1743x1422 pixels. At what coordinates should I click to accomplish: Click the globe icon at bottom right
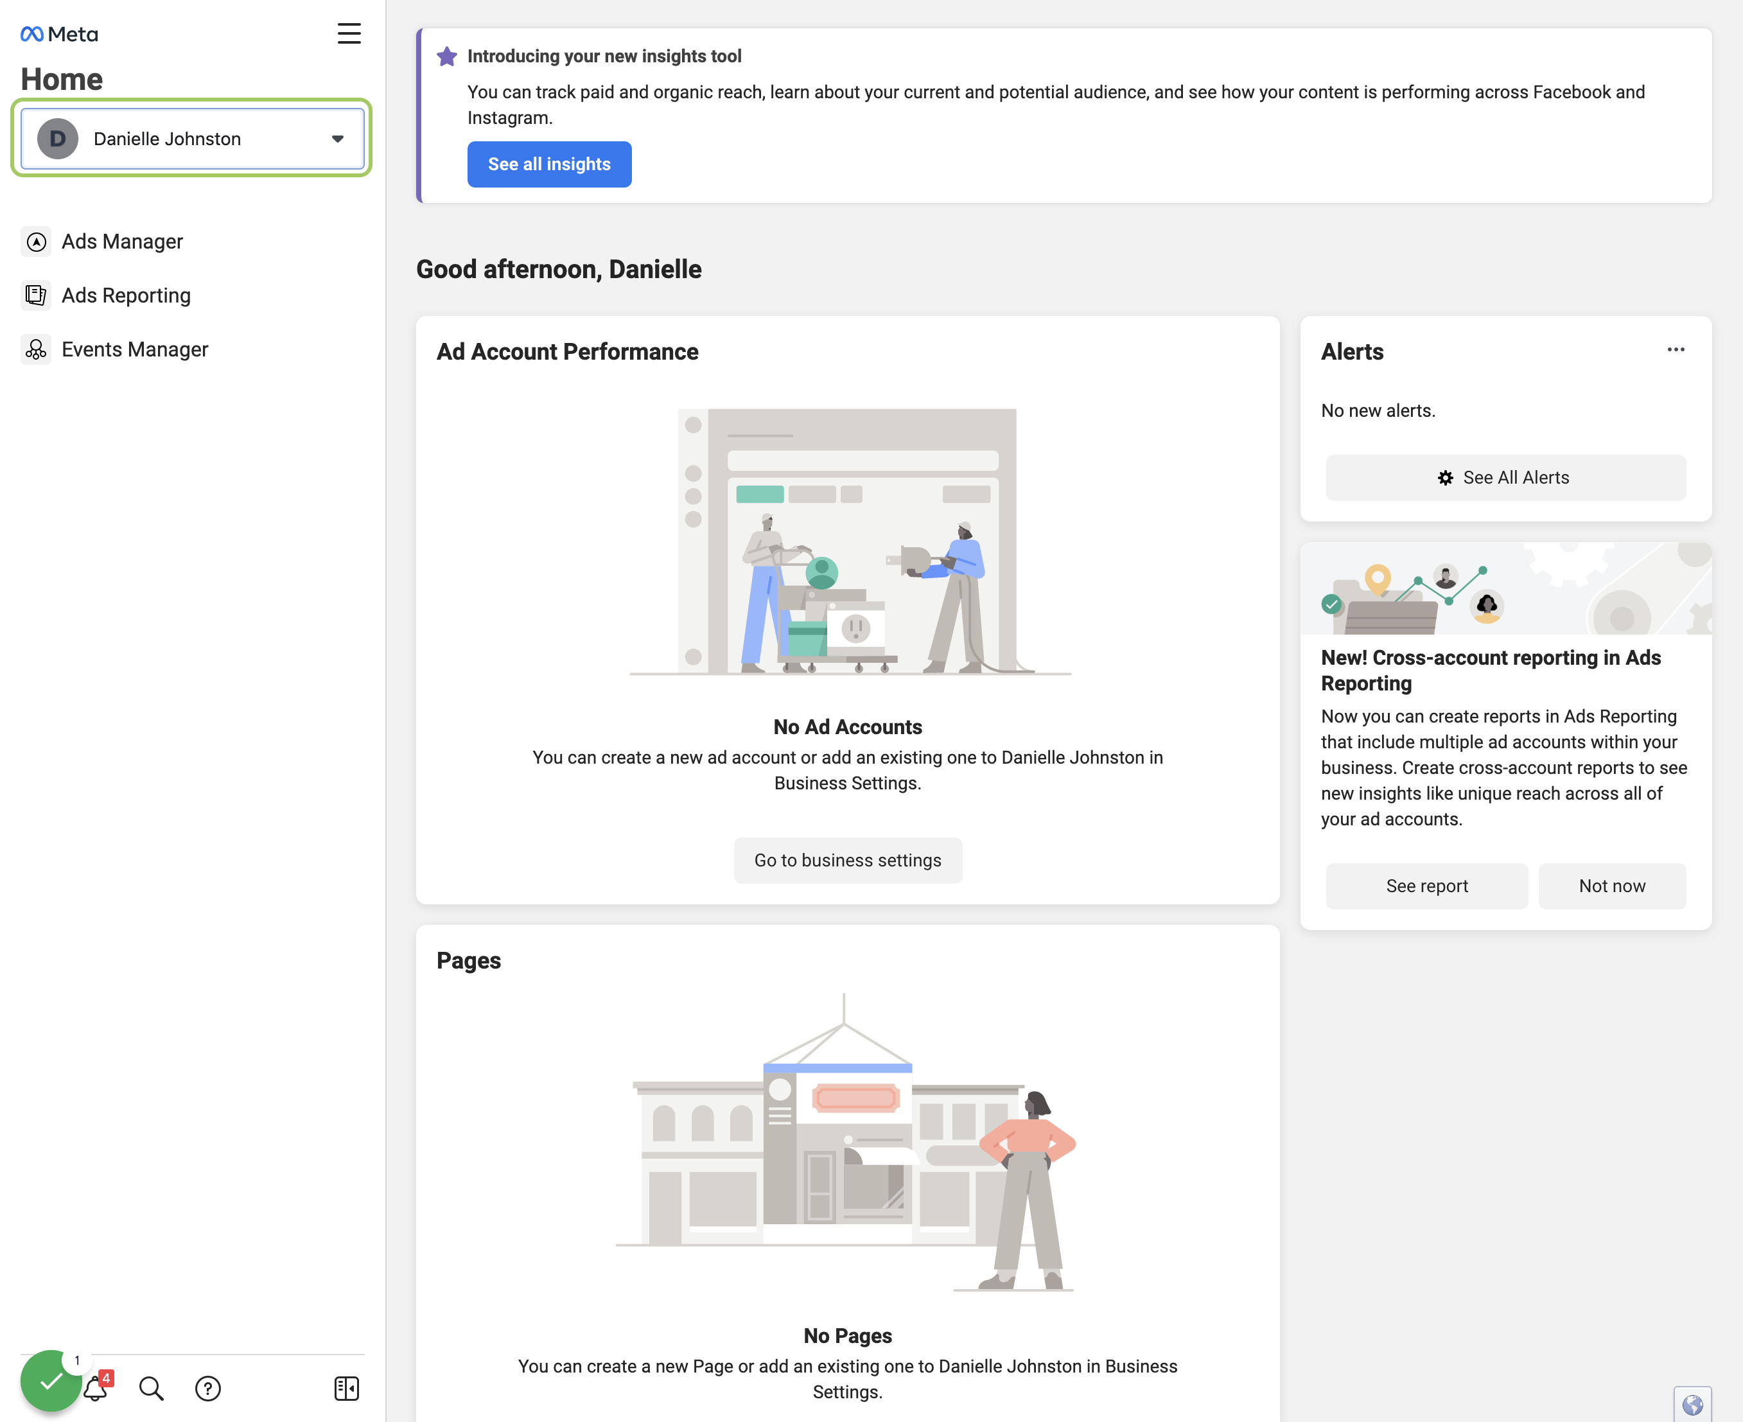coord(1692,1405)
